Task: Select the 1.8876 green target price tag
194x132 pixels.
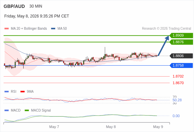Action: (181, 42)
